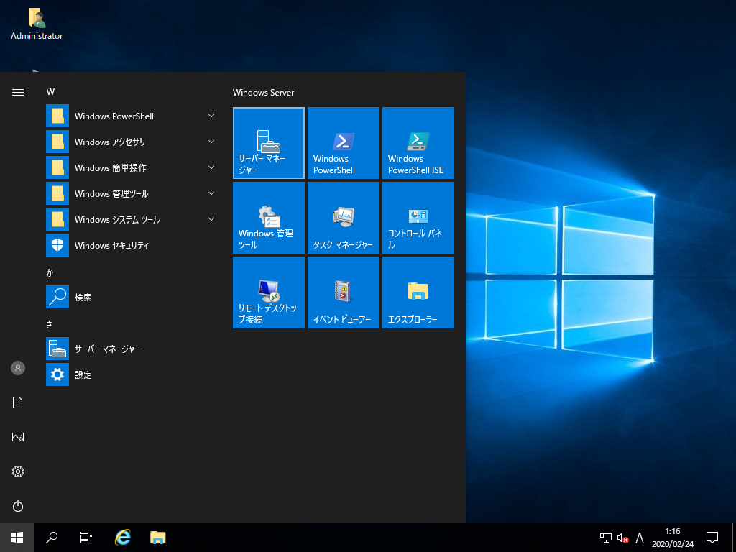Open the リモート デスクトップ接続 tile
This screenshot has width=736, height=552.
[269, 292]
